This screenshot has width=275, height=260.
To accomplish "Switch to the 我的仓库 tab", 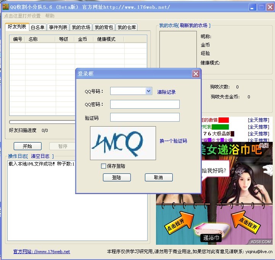I will click(x=127, y=27).
